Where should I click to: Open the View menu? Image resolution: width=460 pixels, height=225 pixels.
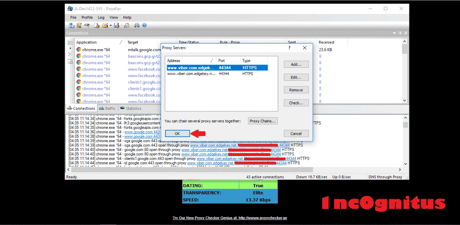tap(114, 17)
